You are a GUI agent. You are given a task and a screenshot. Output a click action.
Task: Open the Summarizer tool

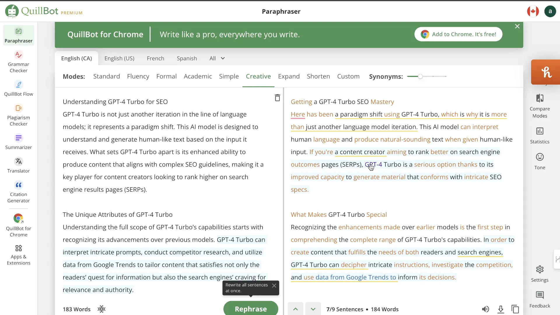(x=19, y=141)
